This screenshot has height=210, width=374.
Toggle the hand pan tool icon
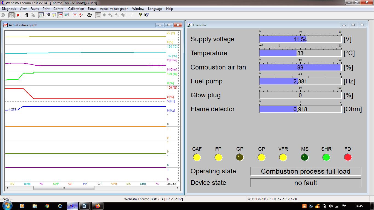point(98,15)
